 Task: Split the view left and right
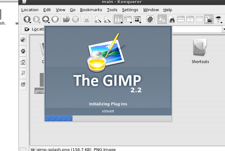(x=190, y=19)
